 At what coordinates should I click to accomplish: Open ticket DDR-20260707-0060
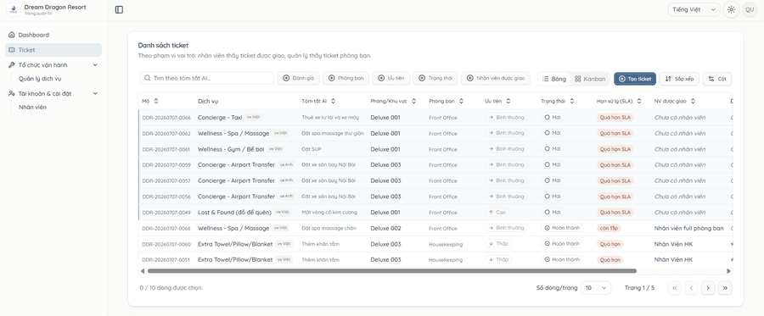(166, 244)
